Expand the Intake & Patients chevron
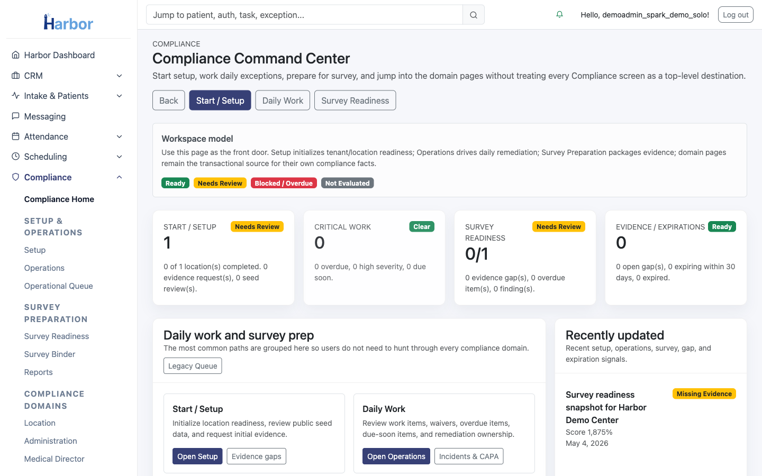Screen dimensions: 762x476 (x=120, y=96)
